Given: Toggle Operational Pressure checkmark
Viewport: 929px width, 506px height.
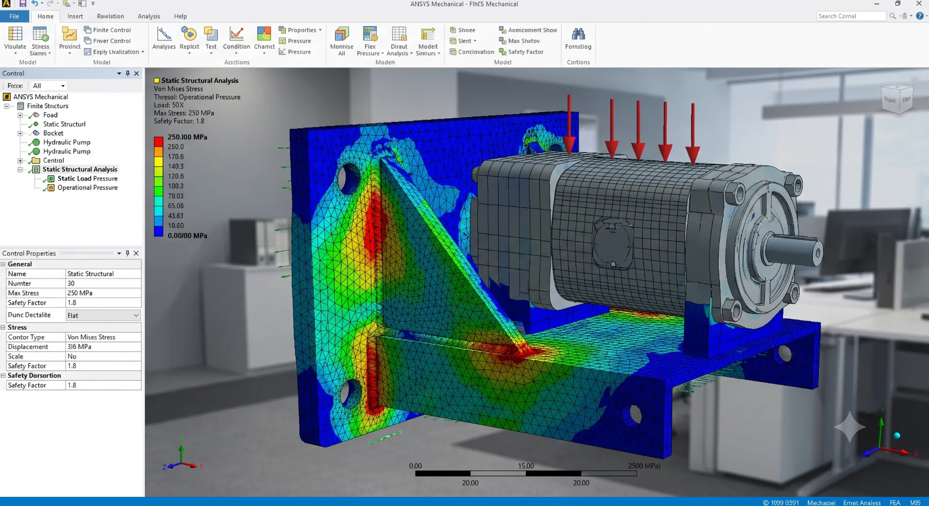Looking at the screenshot, I should tap(44, 189).
